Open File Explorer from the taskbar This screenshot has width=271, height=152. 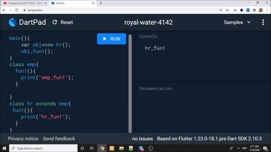coord(122,148)
